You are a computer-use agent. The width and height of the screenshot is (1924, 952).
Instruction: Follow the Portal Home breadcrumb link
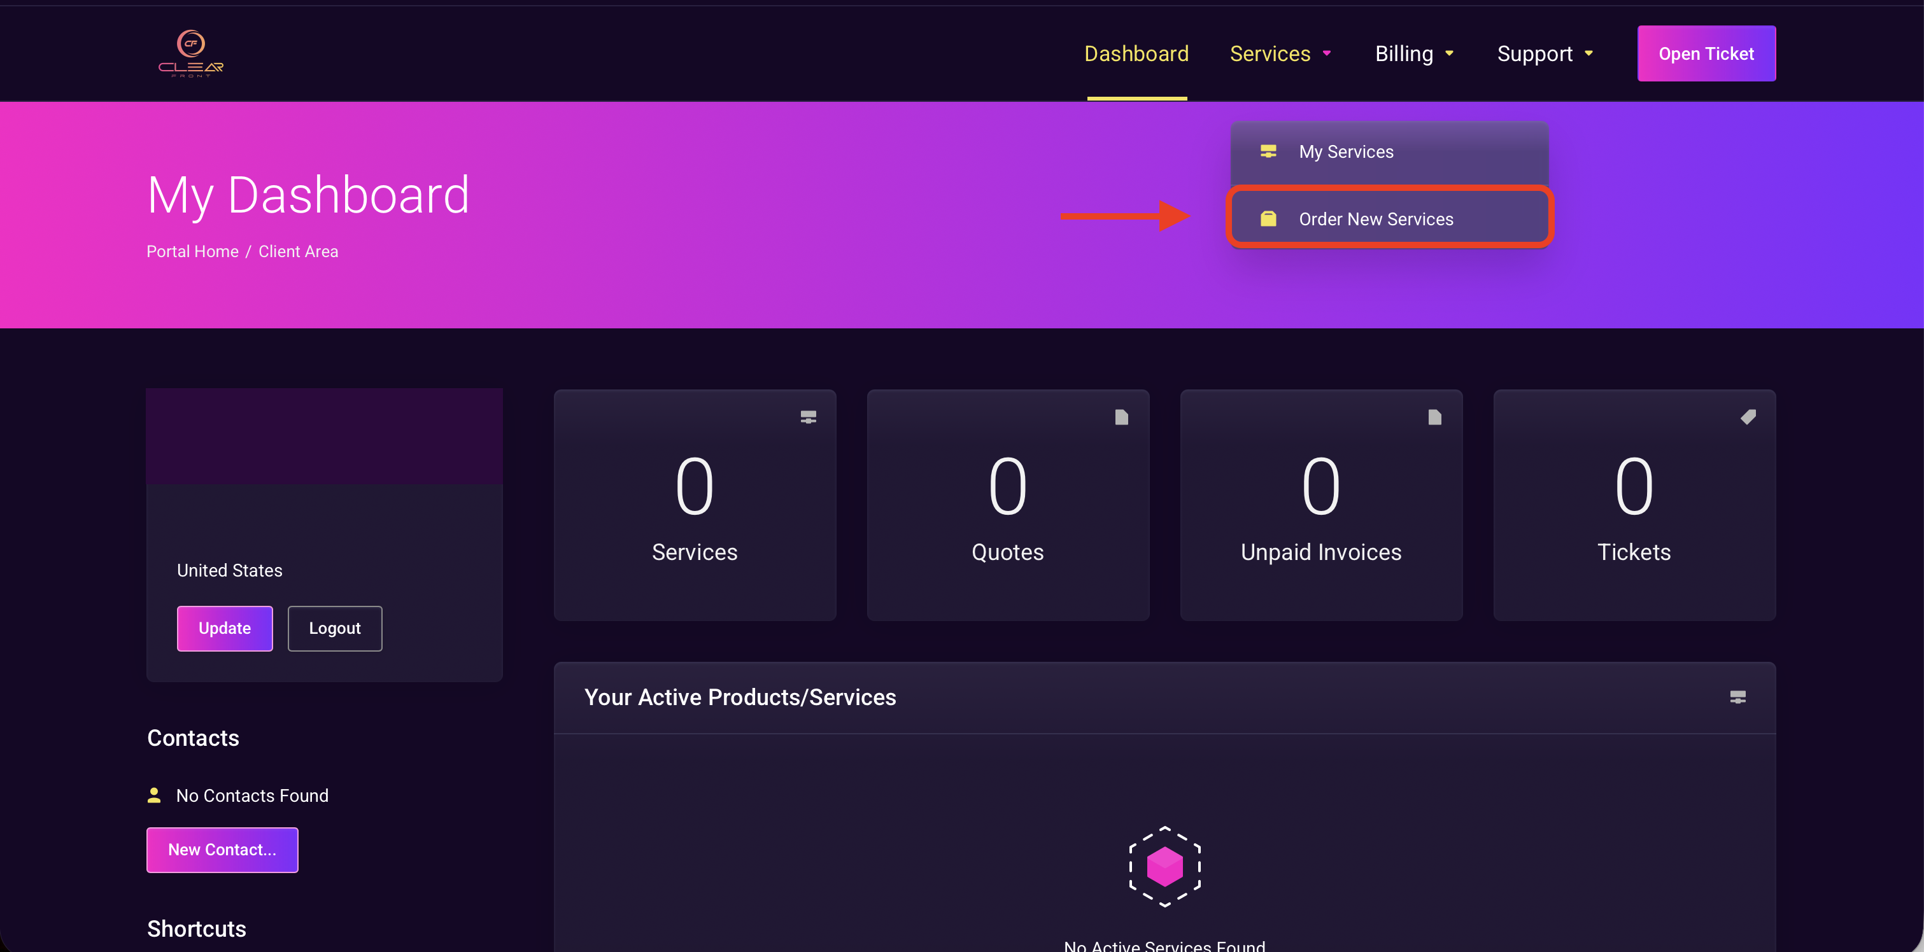point(192,251)
